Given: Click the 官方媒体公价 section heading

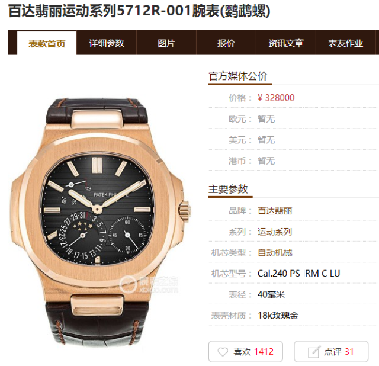Looking at the screenshot, I should pos(238,76).
